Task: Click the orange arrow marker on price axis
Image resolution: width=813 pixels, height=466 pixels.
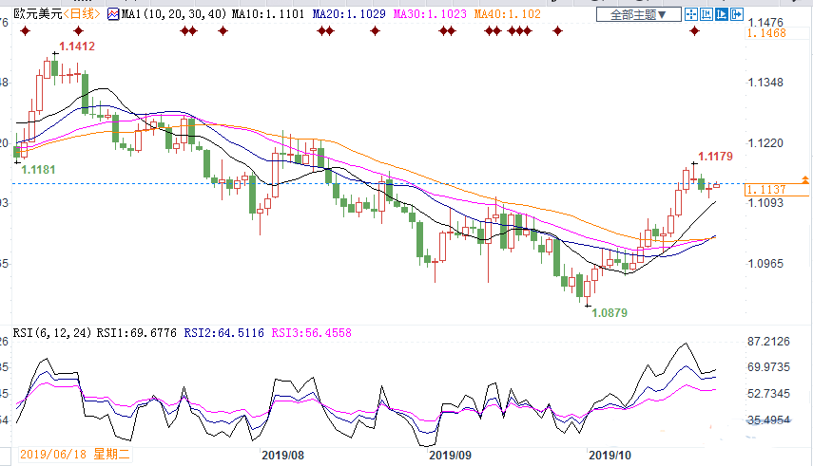Action: point(805,179)
